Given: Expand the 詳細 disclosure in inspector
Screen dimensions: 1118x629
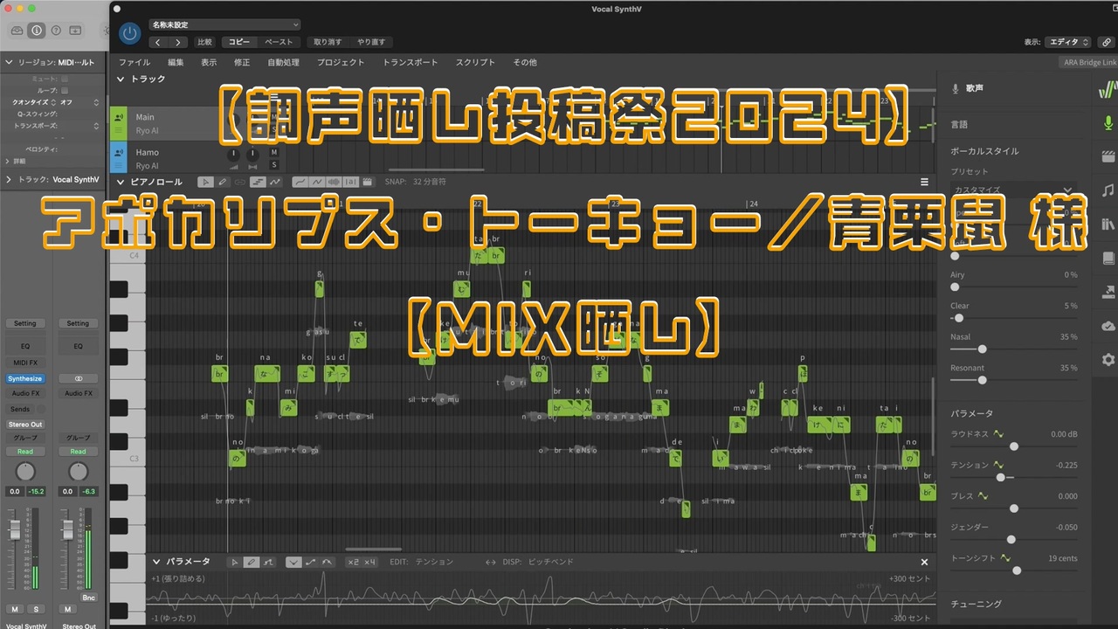Looking at the screenshot, I should 9,162.
